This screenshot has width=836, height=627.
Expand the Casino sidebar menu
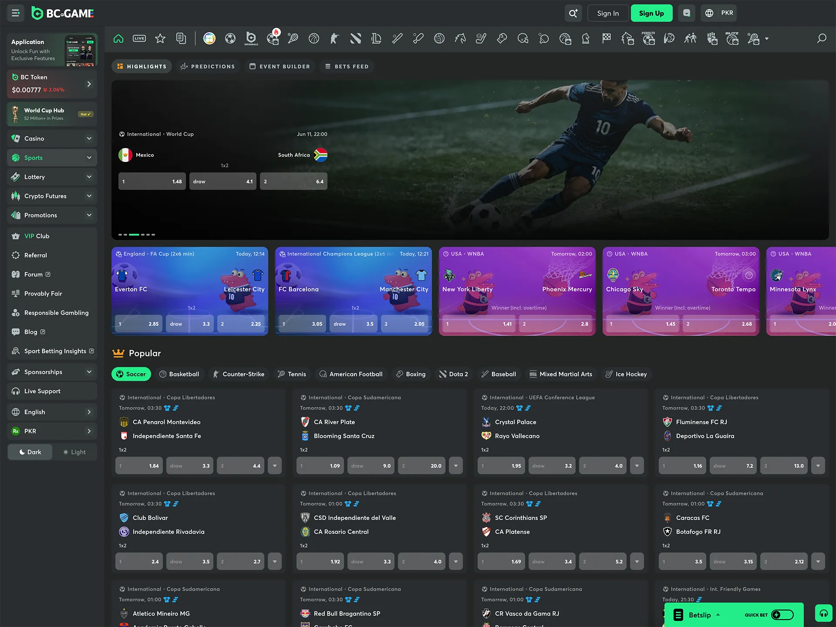(52, 138)
